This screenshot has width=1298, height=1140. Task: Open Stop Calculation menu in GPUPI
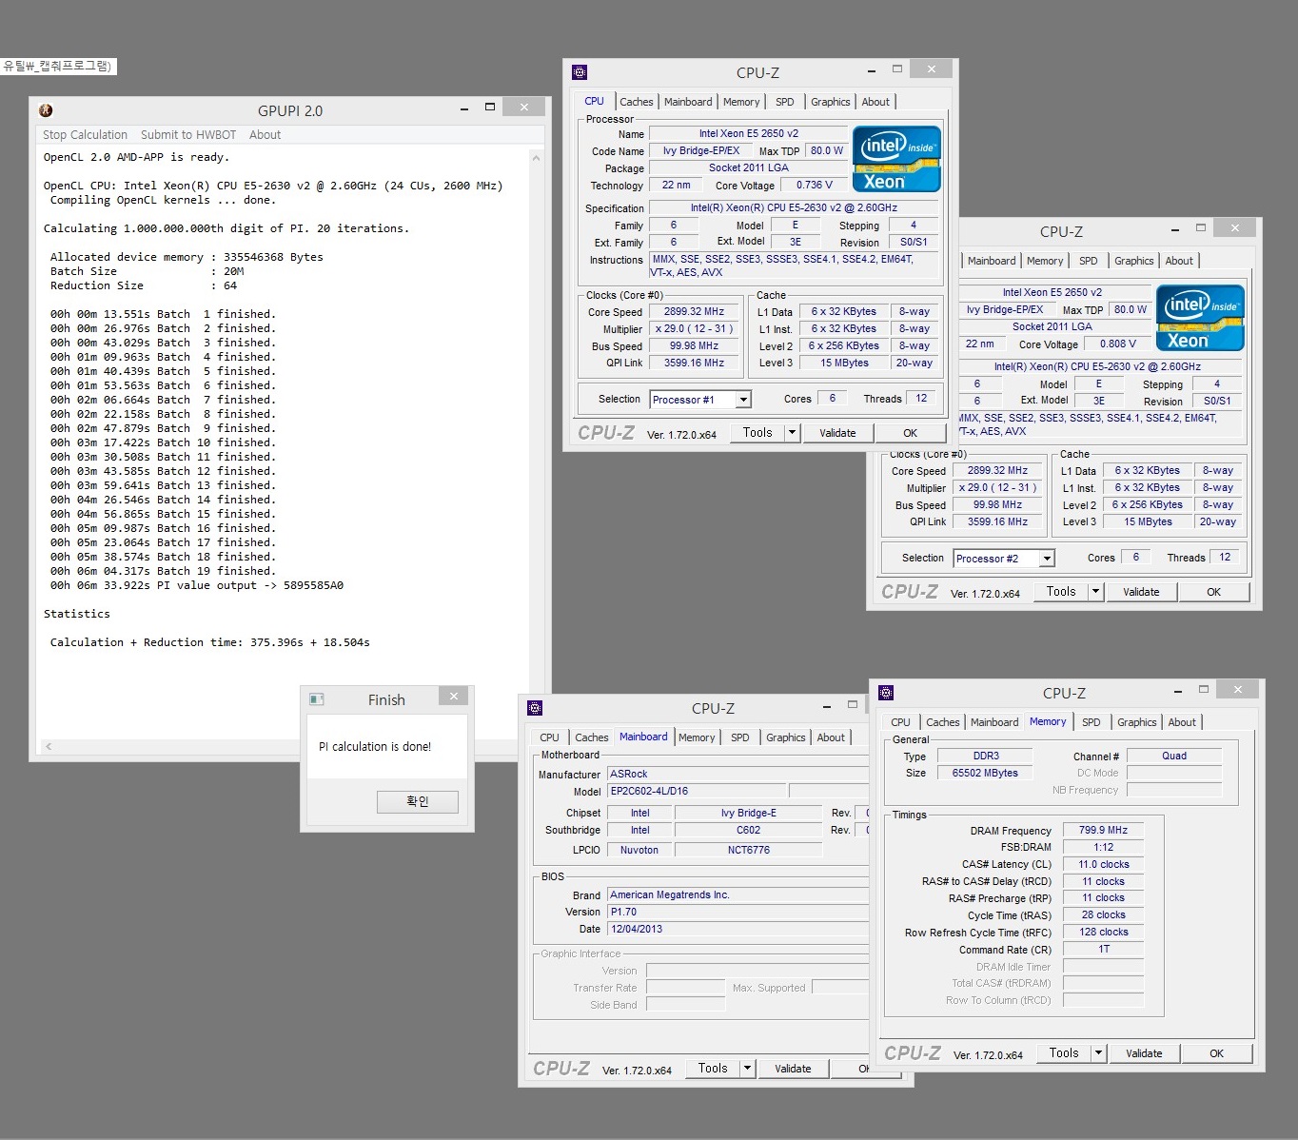[x=85, y=135]
